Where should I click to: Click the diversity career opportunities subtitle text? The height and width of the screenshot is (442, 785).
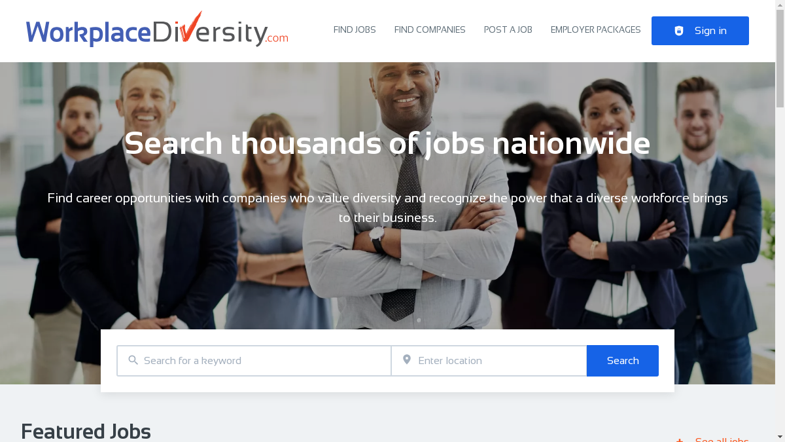(x=387, y=208)
